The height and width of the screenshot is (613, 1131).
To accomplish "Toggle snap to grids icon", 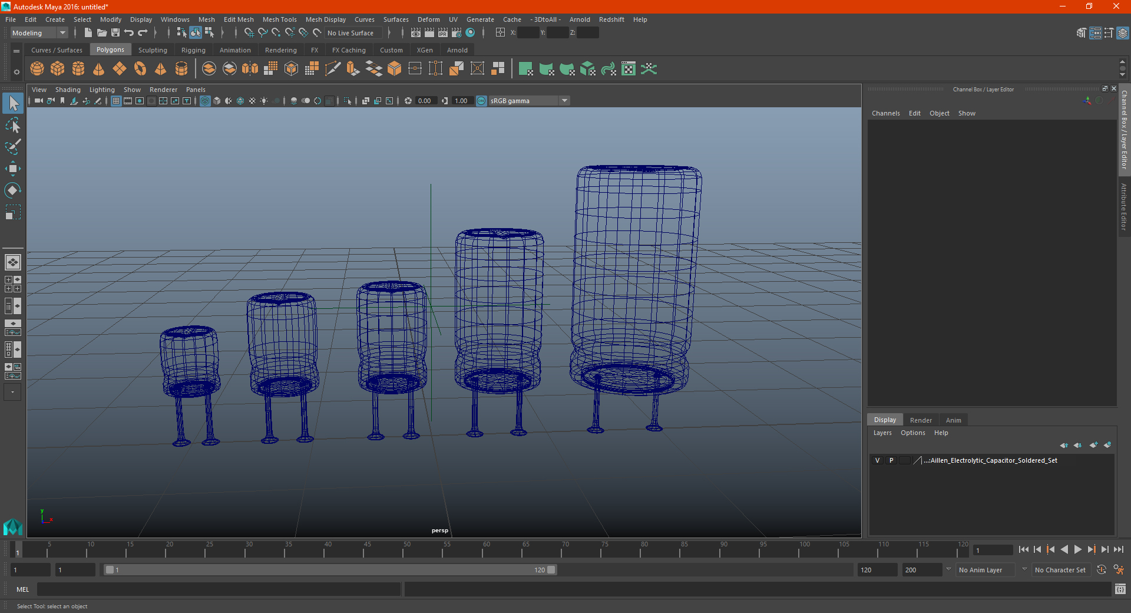I will (249, 33).
